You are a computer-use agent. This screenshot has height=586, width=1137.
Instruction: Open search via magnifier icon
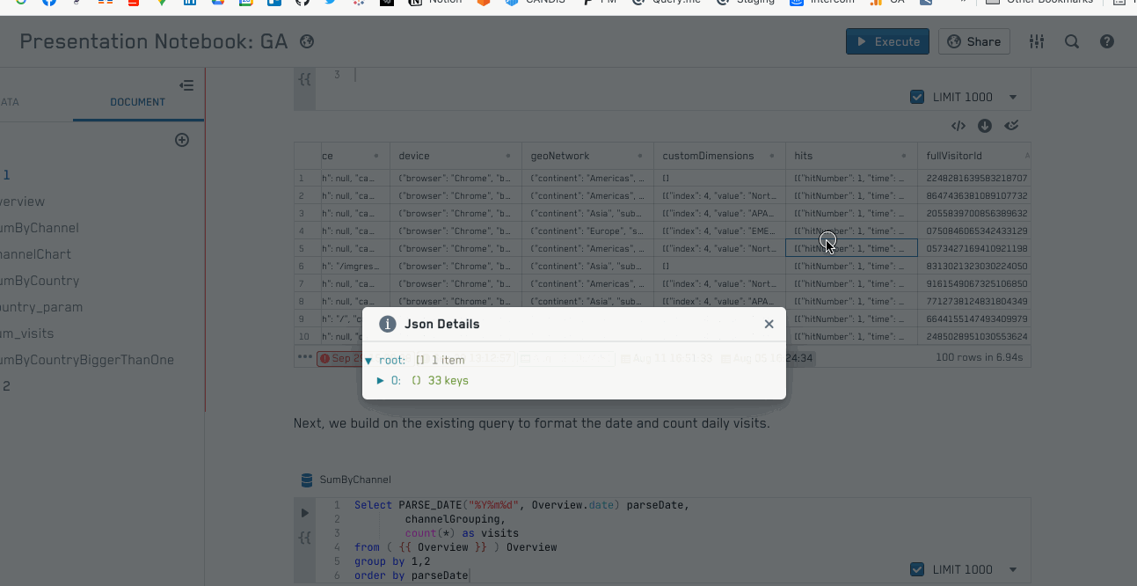coord(1072,41)
